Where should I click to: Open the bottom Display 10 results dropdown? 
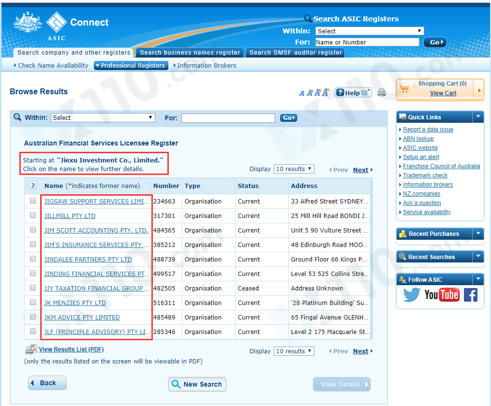294,351
